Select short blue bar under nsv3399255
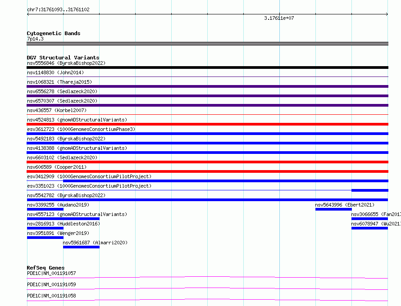Screen dimensions: 401x306 click(45, 209)
